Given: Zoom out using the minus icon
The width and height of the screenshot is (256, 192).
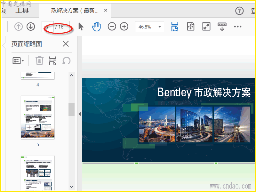Looking at the screenshot, I should pos(112,27).
